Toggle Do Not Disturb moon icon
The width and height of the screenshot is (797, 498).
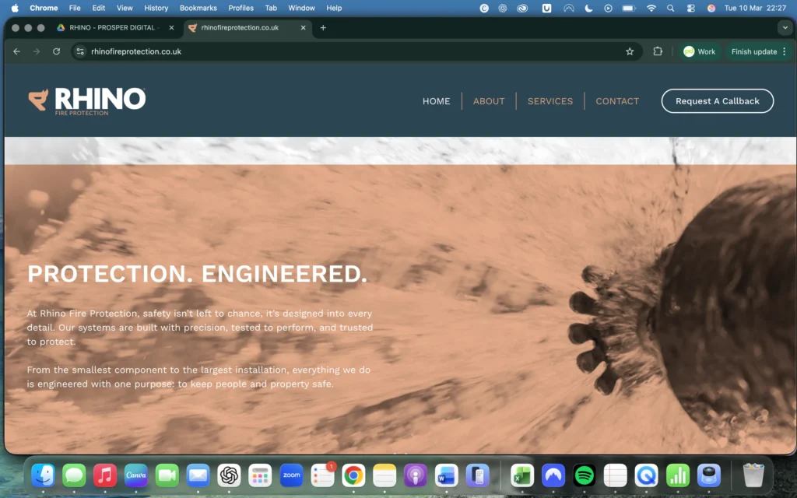coord(588,8)
